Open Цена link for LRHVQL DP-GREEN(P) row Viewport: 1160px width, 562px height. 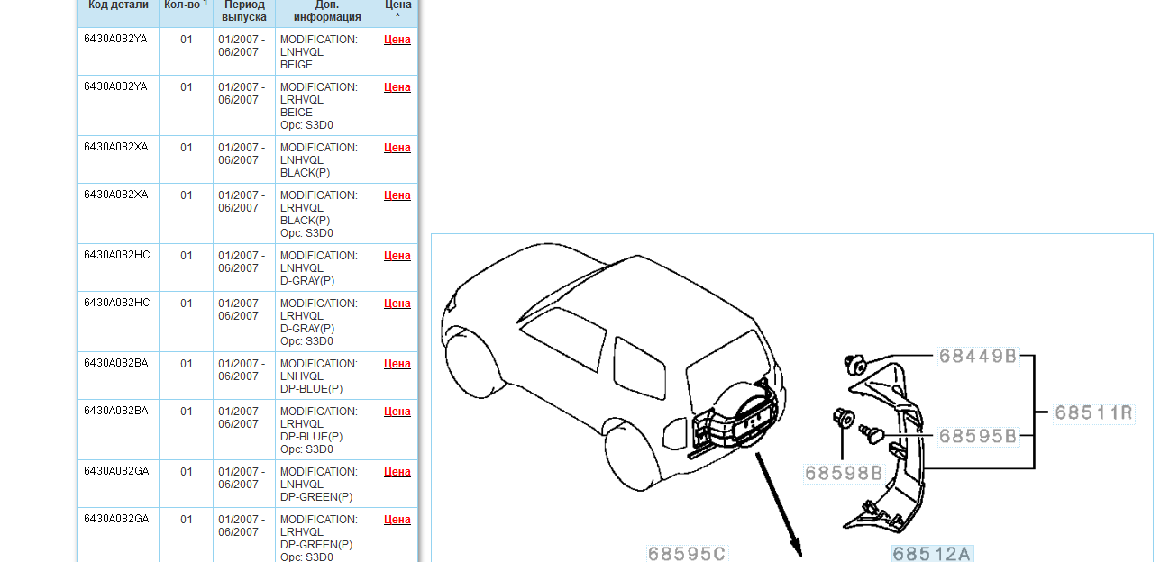click(x=397, y=520)
